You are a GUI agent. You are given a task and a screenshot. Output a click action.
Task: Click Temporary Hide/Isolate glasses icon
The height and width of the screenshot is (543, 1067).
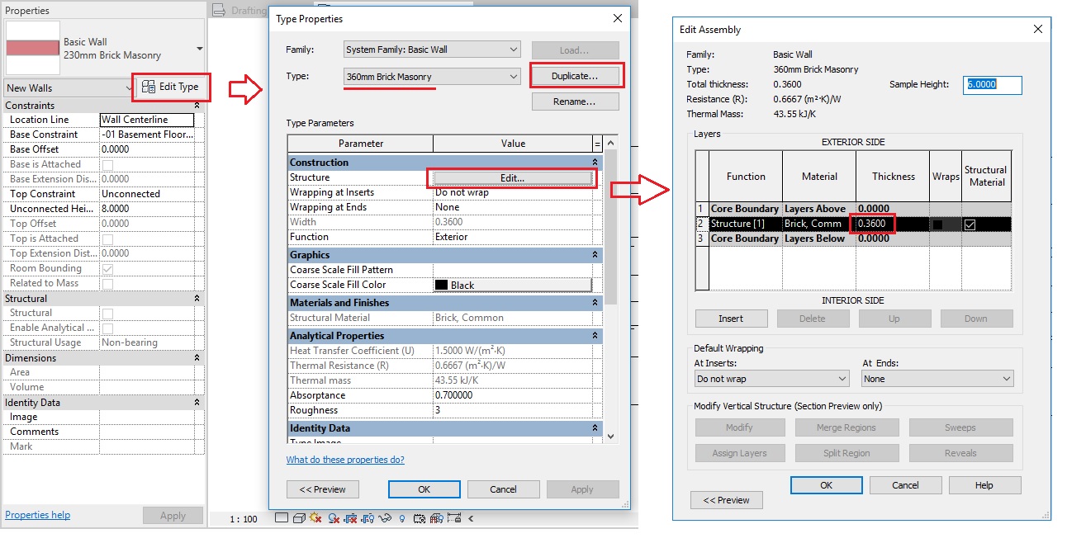pyautogui.click(x=385, y=518)
